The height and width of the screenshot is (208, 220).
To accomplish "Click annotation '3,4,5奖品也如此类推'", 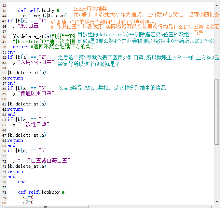I will pyautogui.click(x=85, y=88).
